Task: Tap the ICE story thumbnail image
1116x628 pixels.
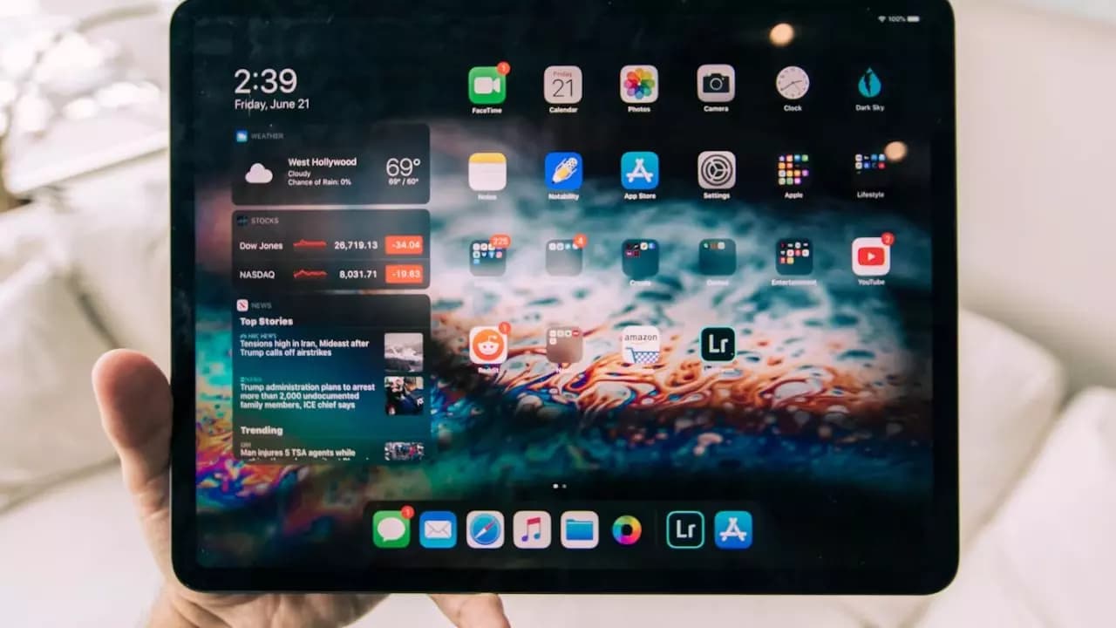Action: [404, 395]
